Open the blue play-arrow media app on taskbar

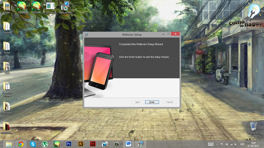(104, 144)
